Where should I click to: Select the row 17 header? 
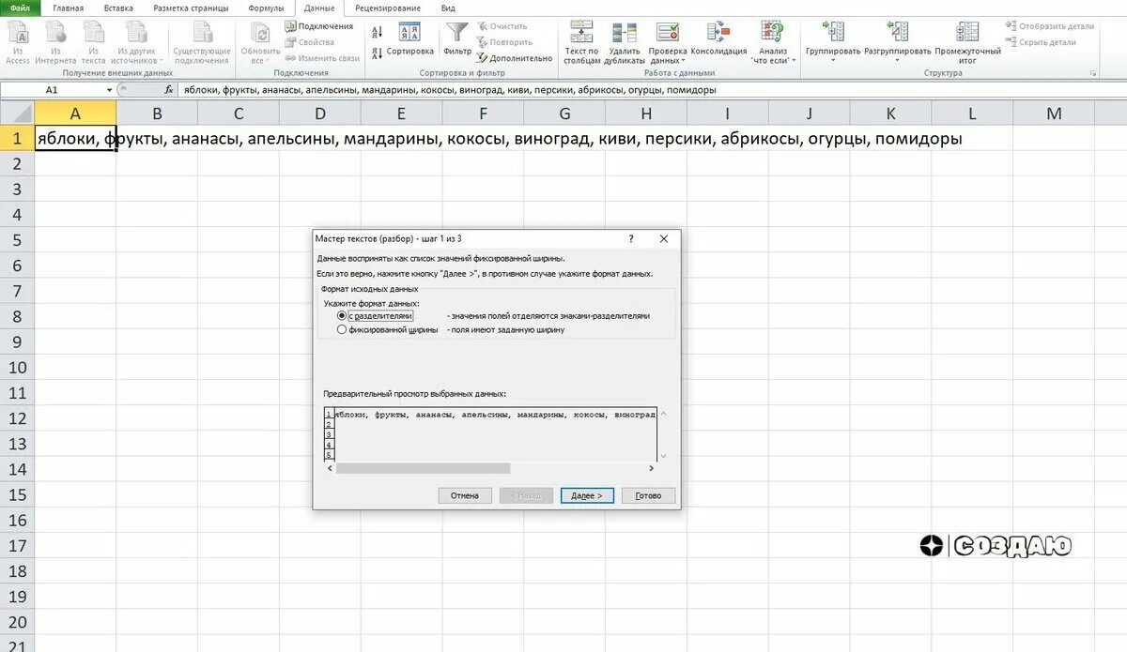[17, 545]
